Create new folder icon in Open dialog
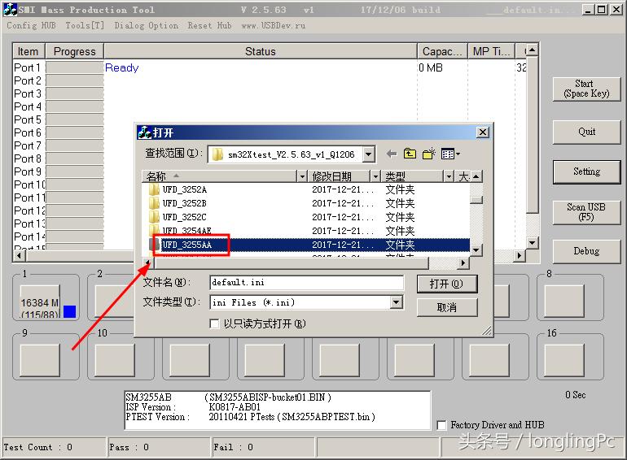627x460 pixels. point(429,154)
